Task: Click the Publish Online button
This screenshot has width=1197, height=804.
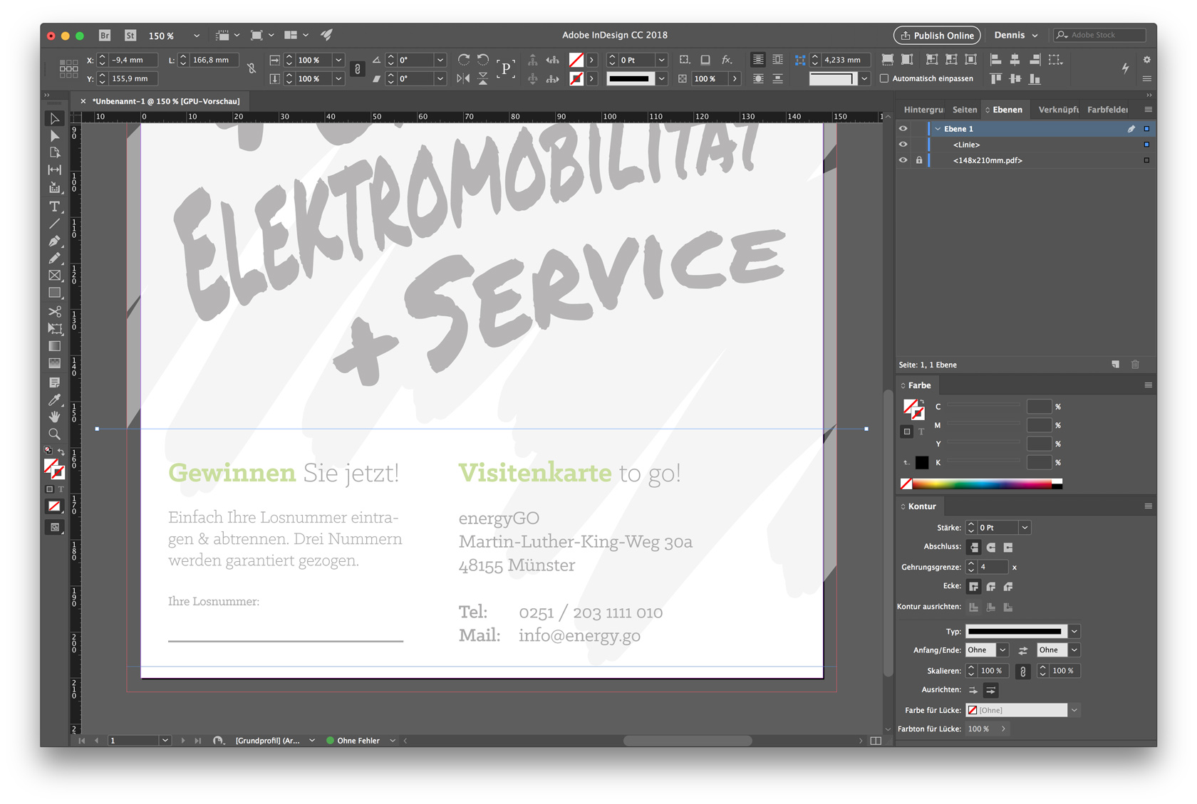Action: pyautogui.click(x=937, y=35)
